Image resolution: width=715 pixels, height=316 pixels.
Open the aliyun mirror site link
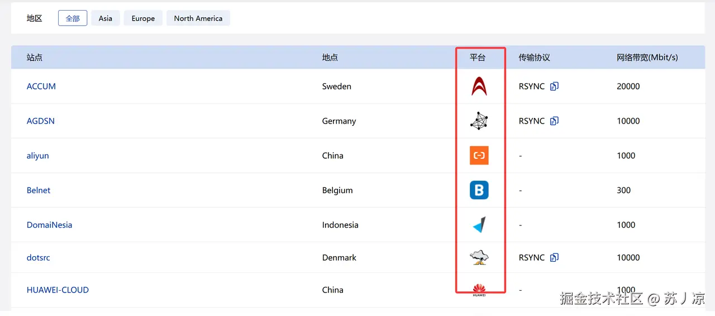coord(38,155)
